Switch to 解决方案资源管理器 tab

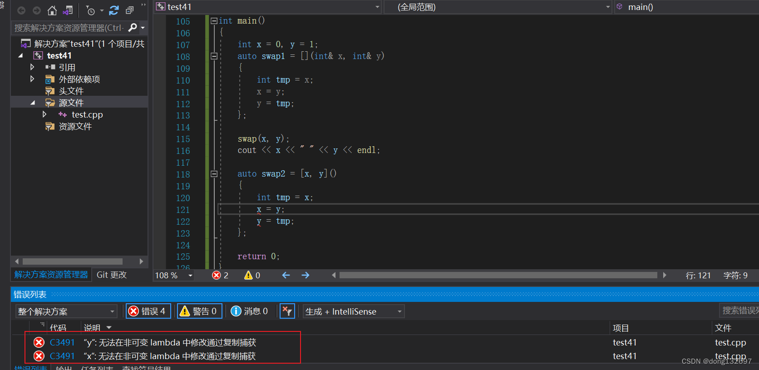(x=51, y=275)
